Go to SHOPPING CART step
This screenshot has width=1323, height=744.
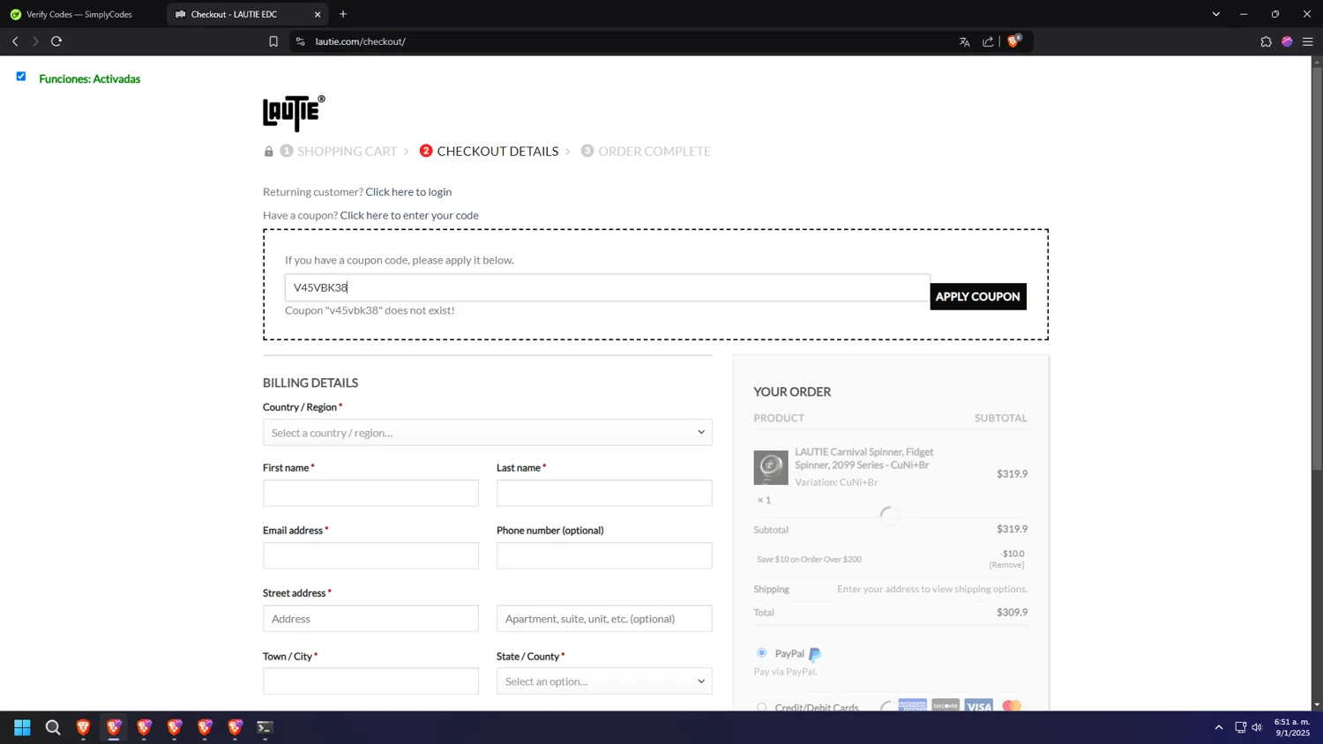(347, 151)
